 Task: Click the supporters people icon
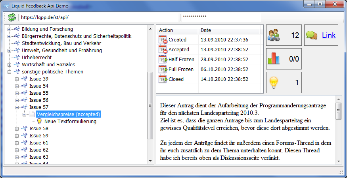click(x=273, y=36)
